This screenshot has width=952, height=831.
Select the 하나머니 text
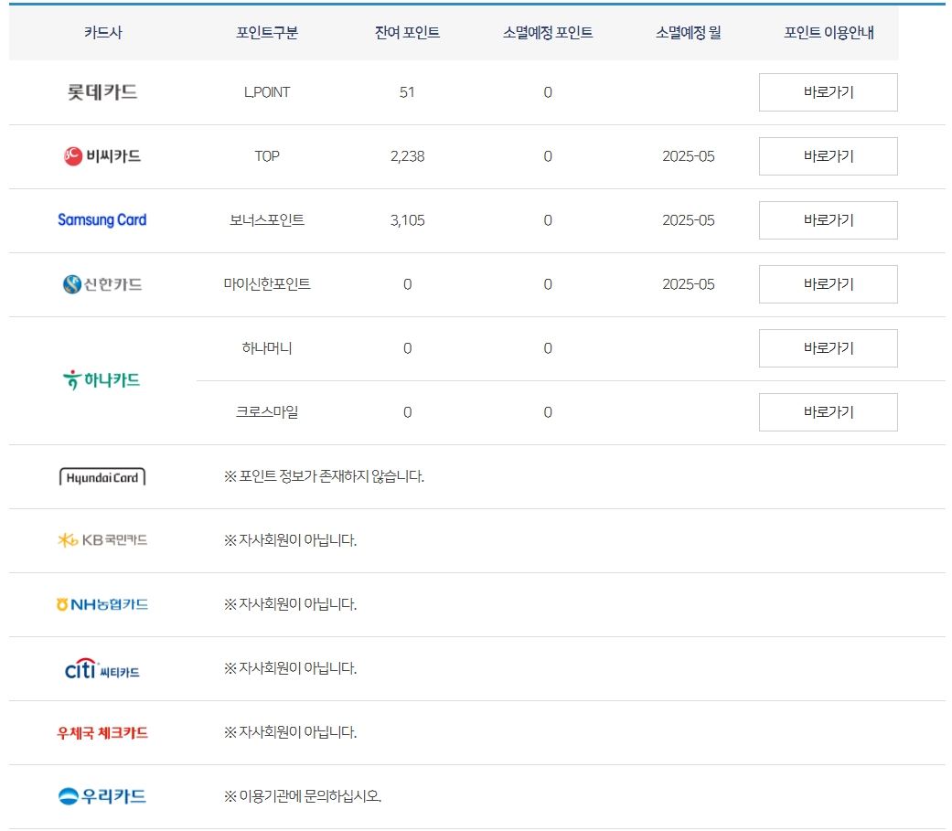click(267, 347)
